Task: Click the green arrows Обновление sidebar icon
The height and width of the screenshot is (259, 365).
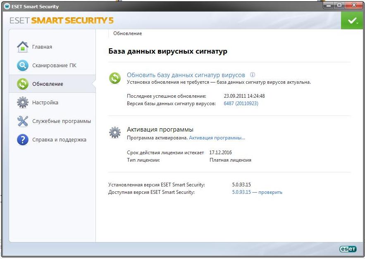Action: pos(22,84)
